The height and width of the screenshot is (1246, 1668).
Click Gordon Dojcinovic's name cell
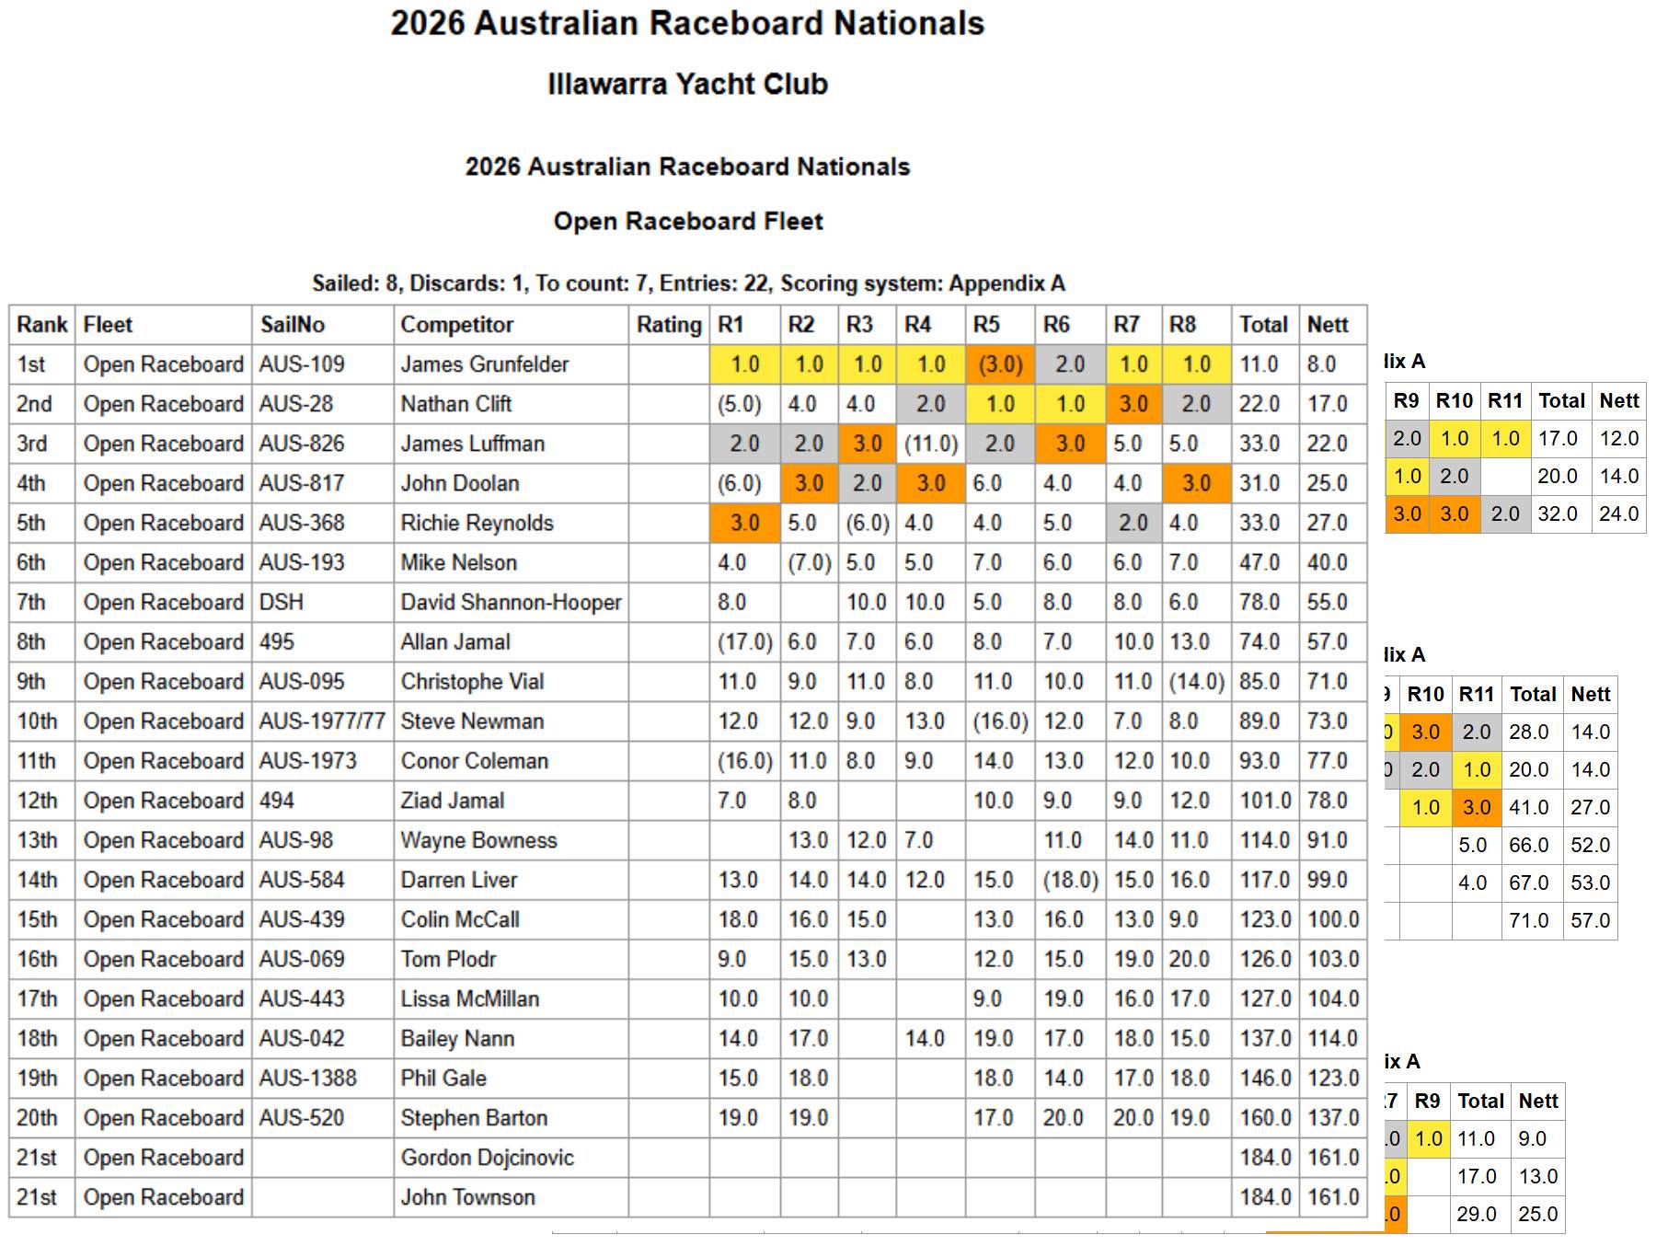click(x=487, y=1158)
